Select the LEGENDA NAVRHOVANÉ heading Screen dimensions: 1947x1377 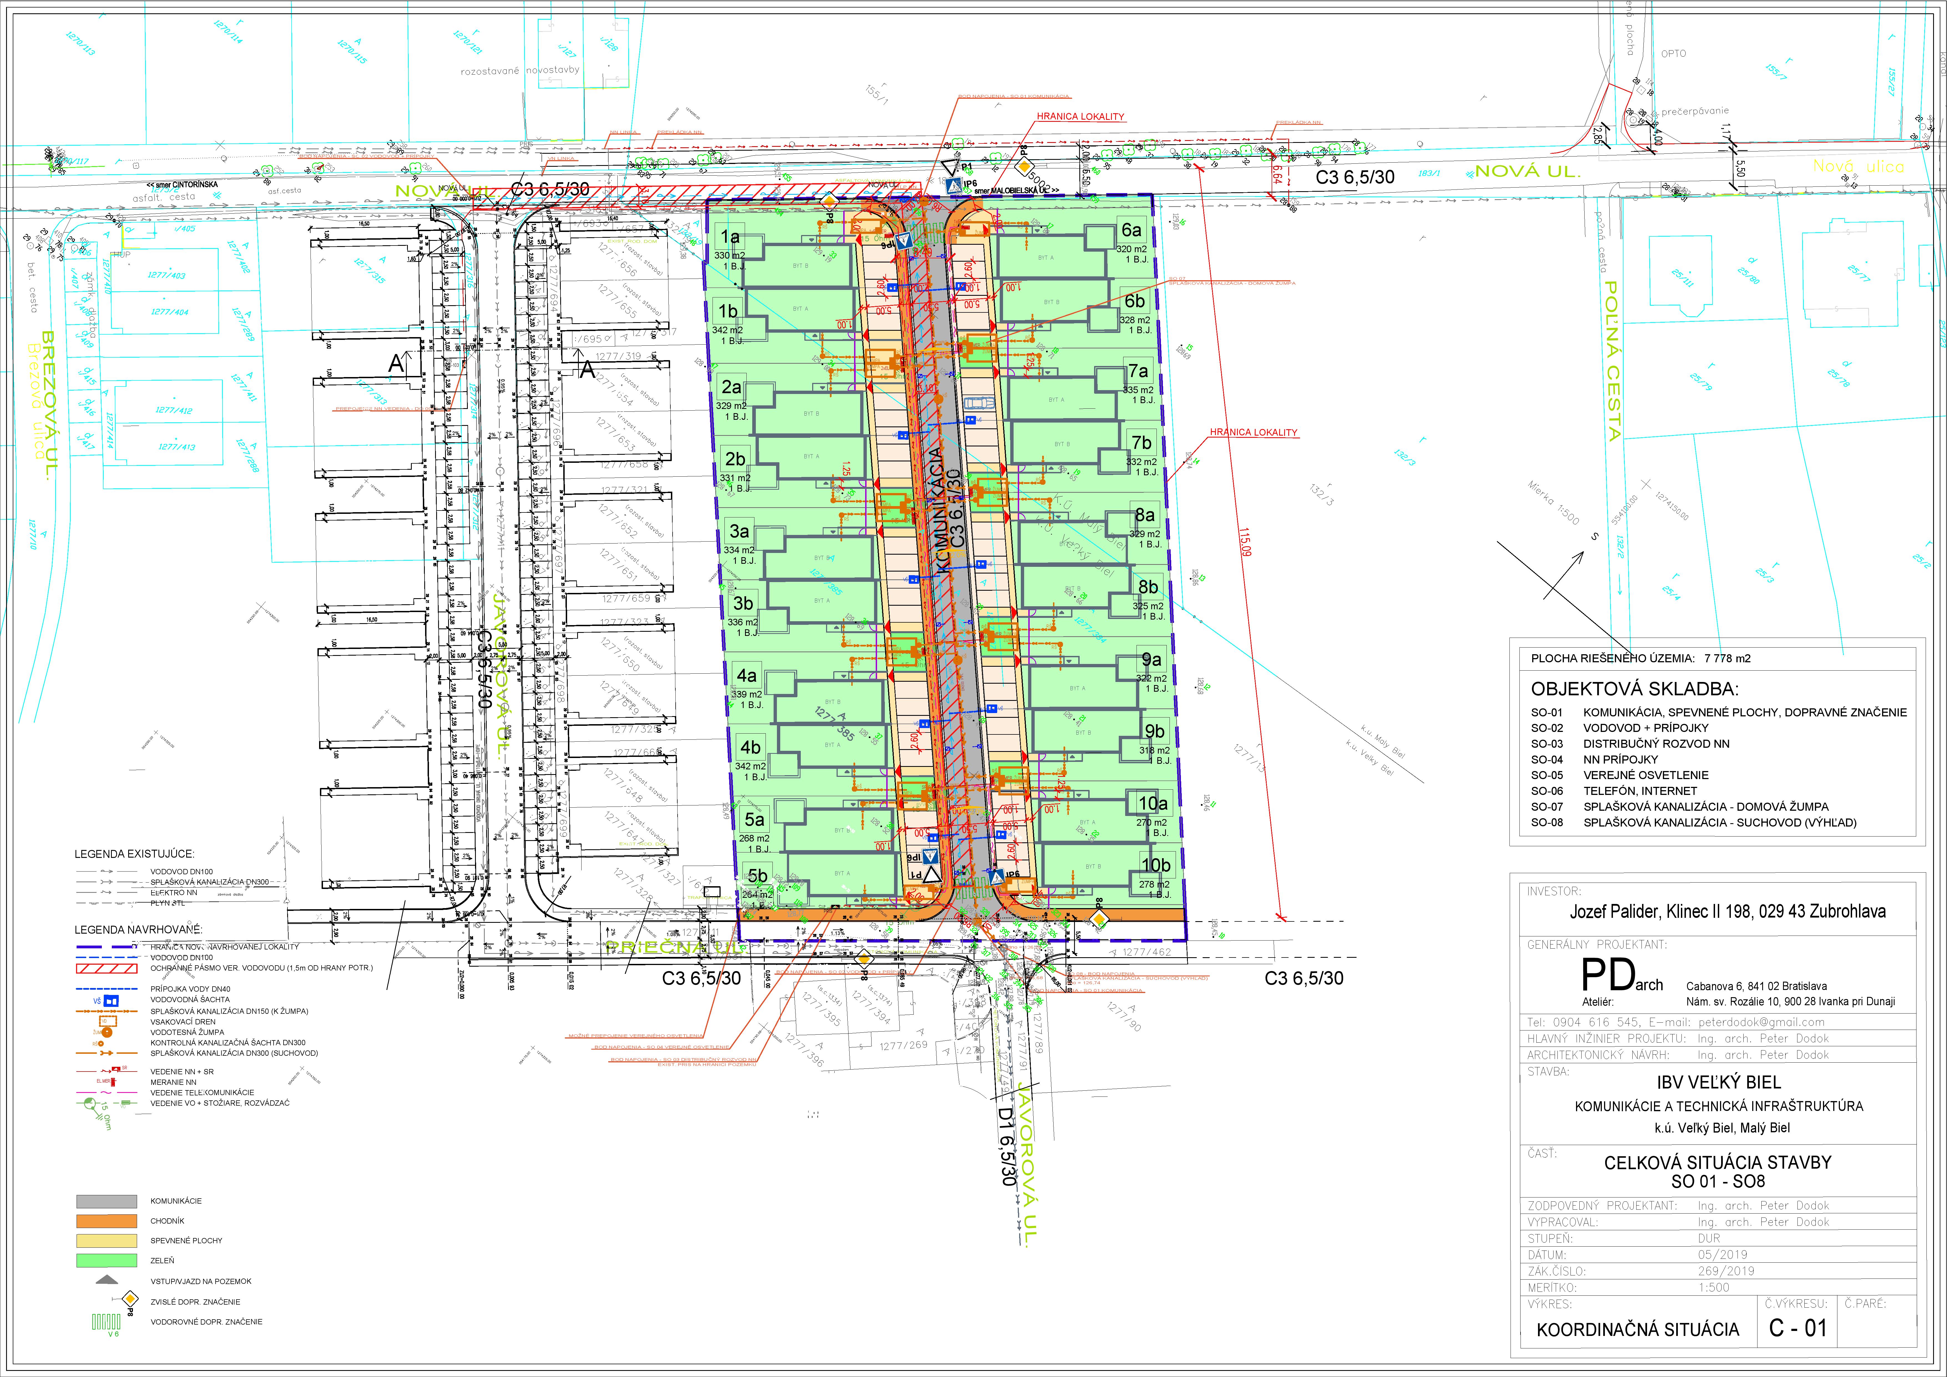coord(139,929)
